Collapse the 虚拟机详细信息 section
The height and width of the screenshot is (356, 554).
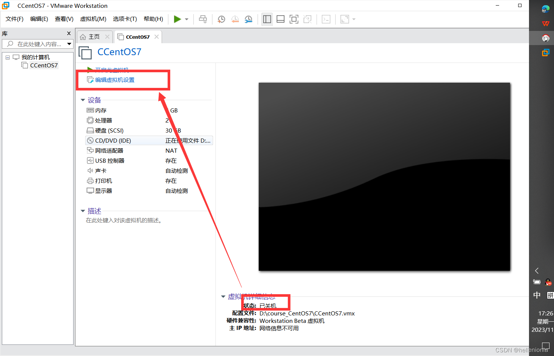(223, 296)
